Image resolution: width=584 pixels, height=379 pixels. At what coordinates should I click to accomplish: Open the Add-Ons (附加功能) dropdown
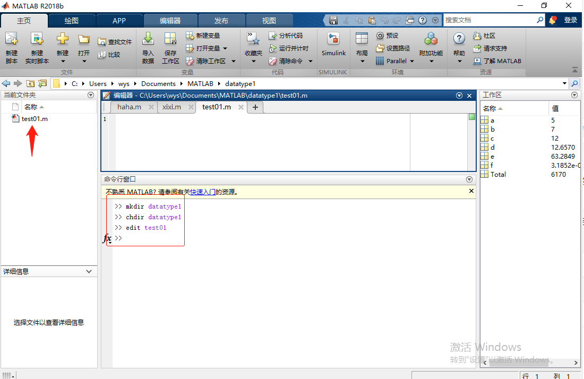pyautogui.click(x=431, y=61)
